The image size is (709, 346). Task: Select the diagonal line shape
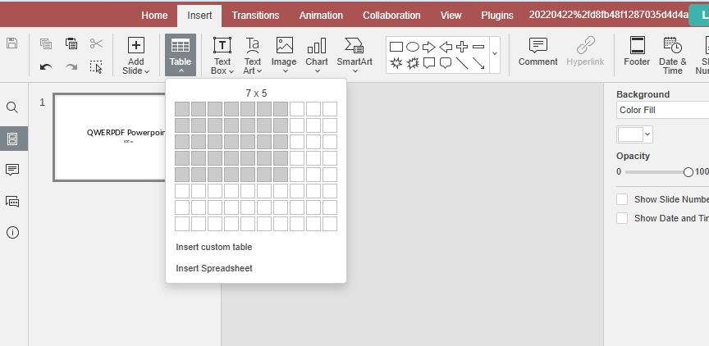pyautogui.click(x=462, y=63)
